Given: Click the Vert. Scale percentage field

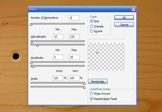Looking at the screenshot, I should [x=74, y=78].
